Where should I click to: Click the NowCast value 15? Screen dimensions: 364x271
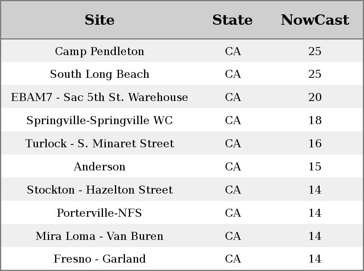tap(315, 166)
